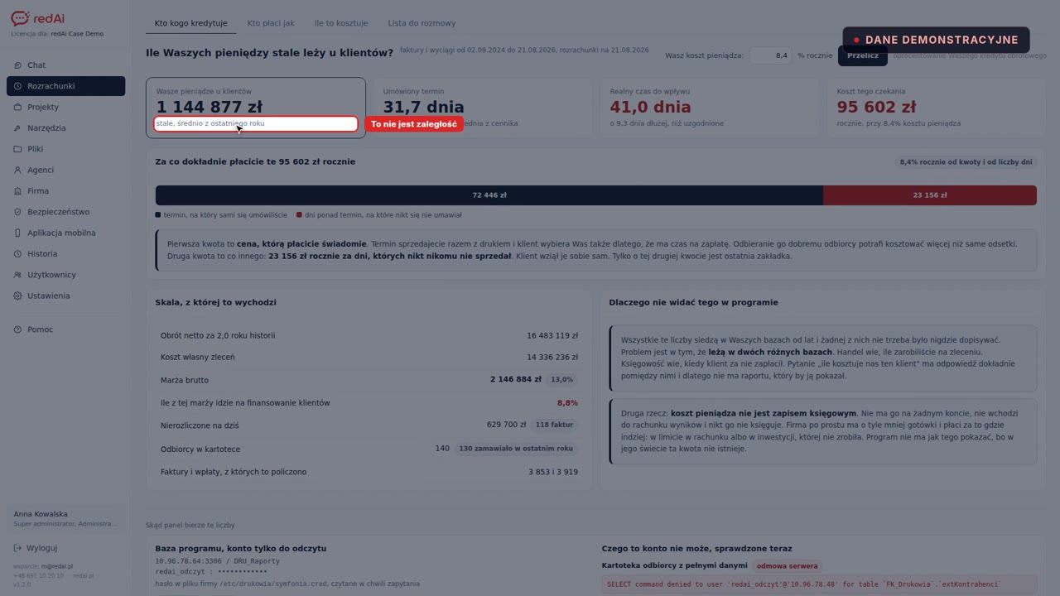Click the row label 'Ile z tej marży idzie na finansowanie klientów'
The image size is (1060, 596).
pos(245,403)
